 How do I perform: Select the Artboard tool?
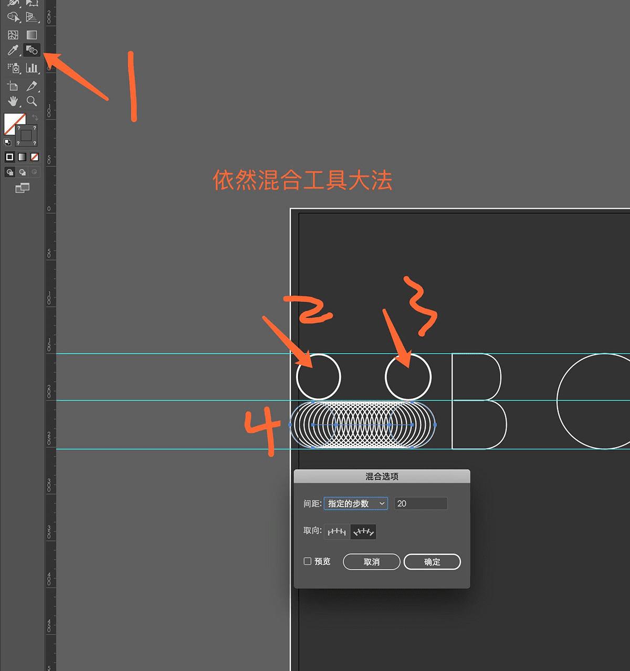pyautogui.click(x=13, y=86)
